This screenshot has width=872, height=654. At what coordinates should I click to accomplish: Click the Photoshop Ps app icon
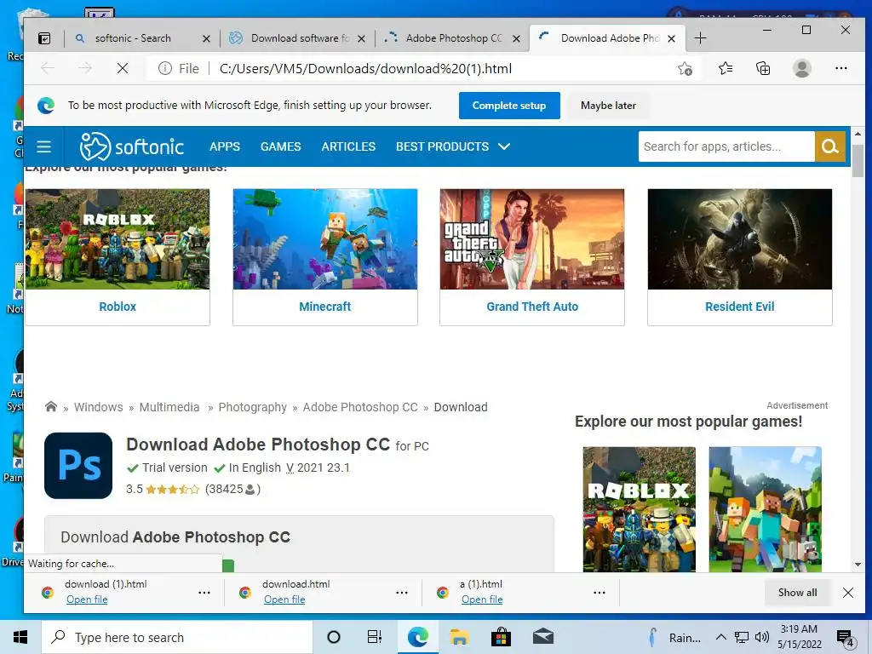pyautogui.click(x=78, y=466)
